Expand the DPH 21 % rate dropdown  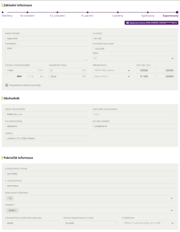35,76
